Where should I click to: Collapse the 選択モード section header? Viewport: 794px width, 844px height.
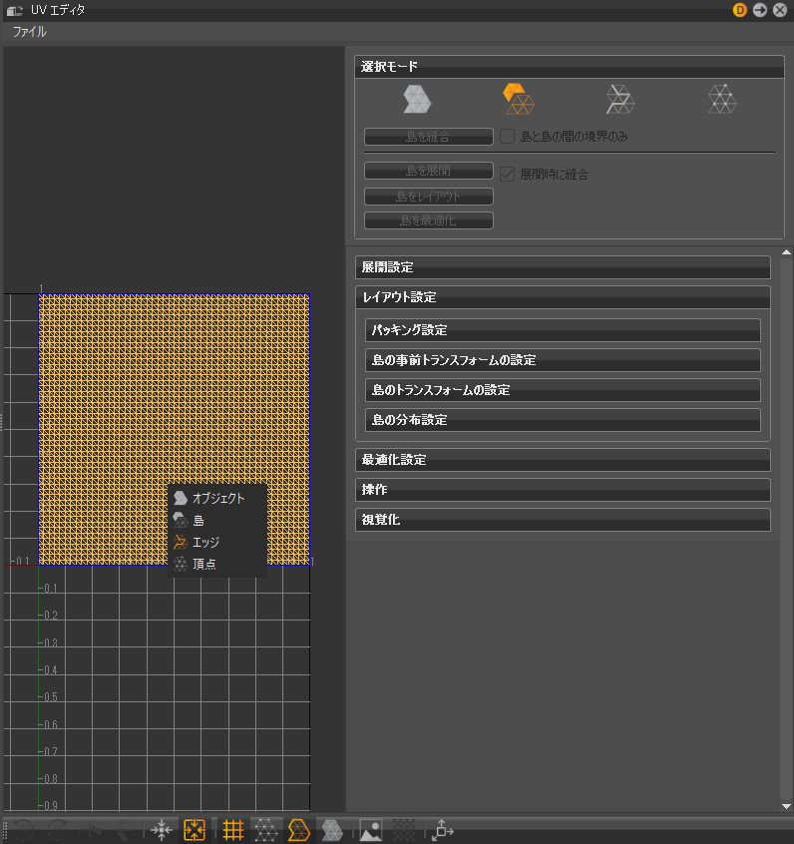[x=569, y=67]
